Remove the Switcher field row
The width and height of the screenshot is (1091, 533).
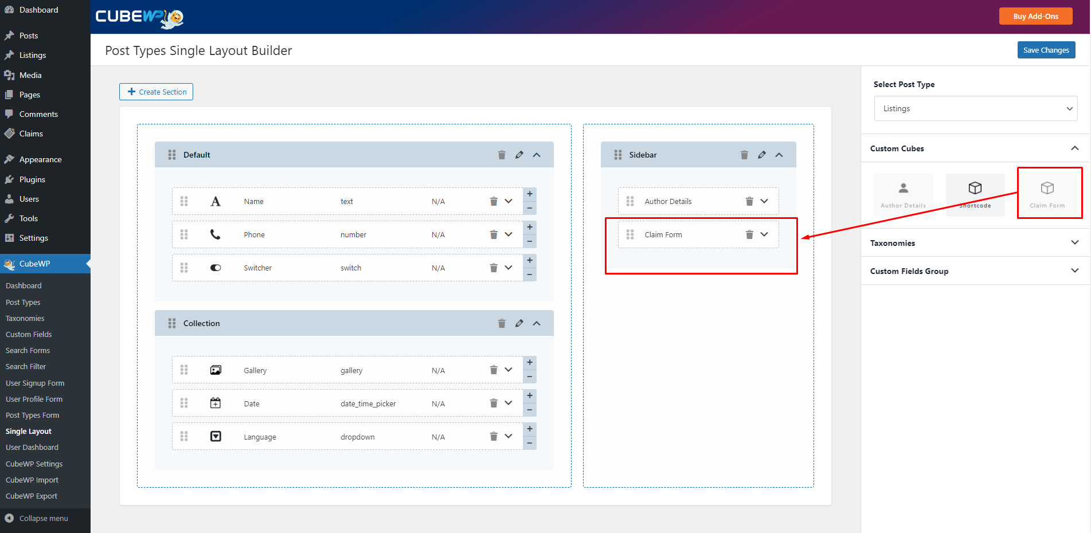pyautogui.click(x=494, y=268)
